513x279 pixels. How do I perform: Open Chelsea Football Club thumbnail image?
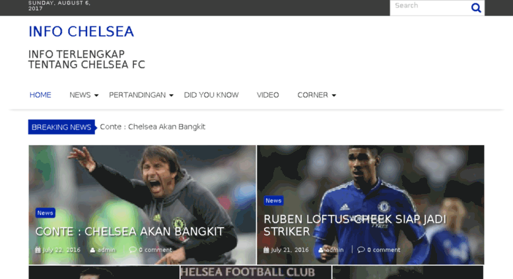(256, 272)
